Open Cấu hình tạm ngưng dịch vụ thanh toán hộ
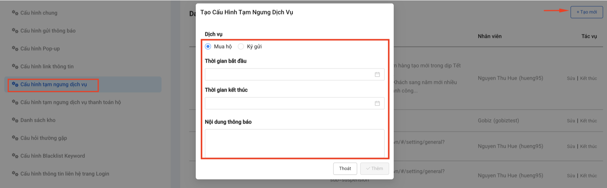This screenshot has width=607, height=188. 70,102
